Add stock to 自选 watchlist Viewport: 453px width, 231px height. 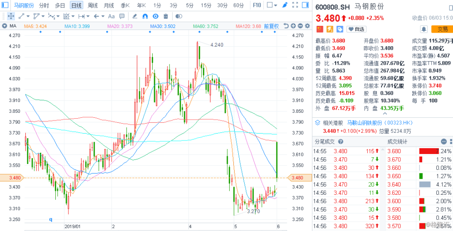pyautogui.click(x=356, y=29)
